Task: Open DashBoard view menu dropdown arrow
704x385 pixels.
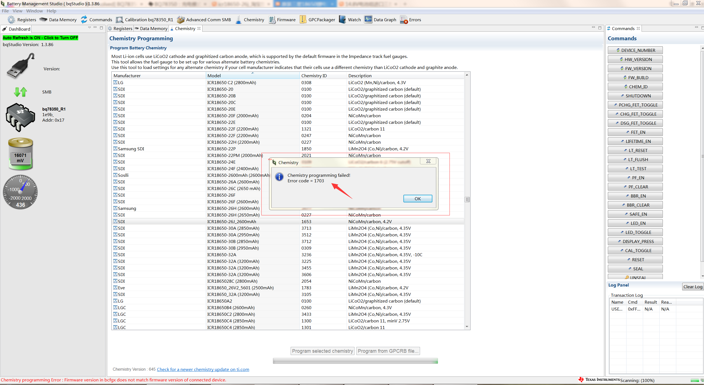Action: (x=89, y=28)
